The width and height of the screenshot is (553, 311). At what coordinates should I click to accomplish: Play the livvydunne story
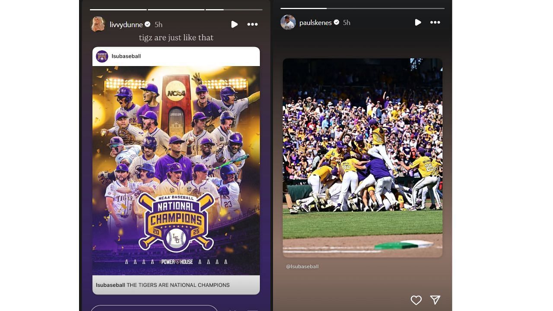click(x=234, y=25)
